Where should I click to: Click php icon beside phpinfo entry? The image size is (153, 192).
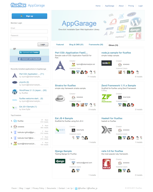tap(15, 82)
